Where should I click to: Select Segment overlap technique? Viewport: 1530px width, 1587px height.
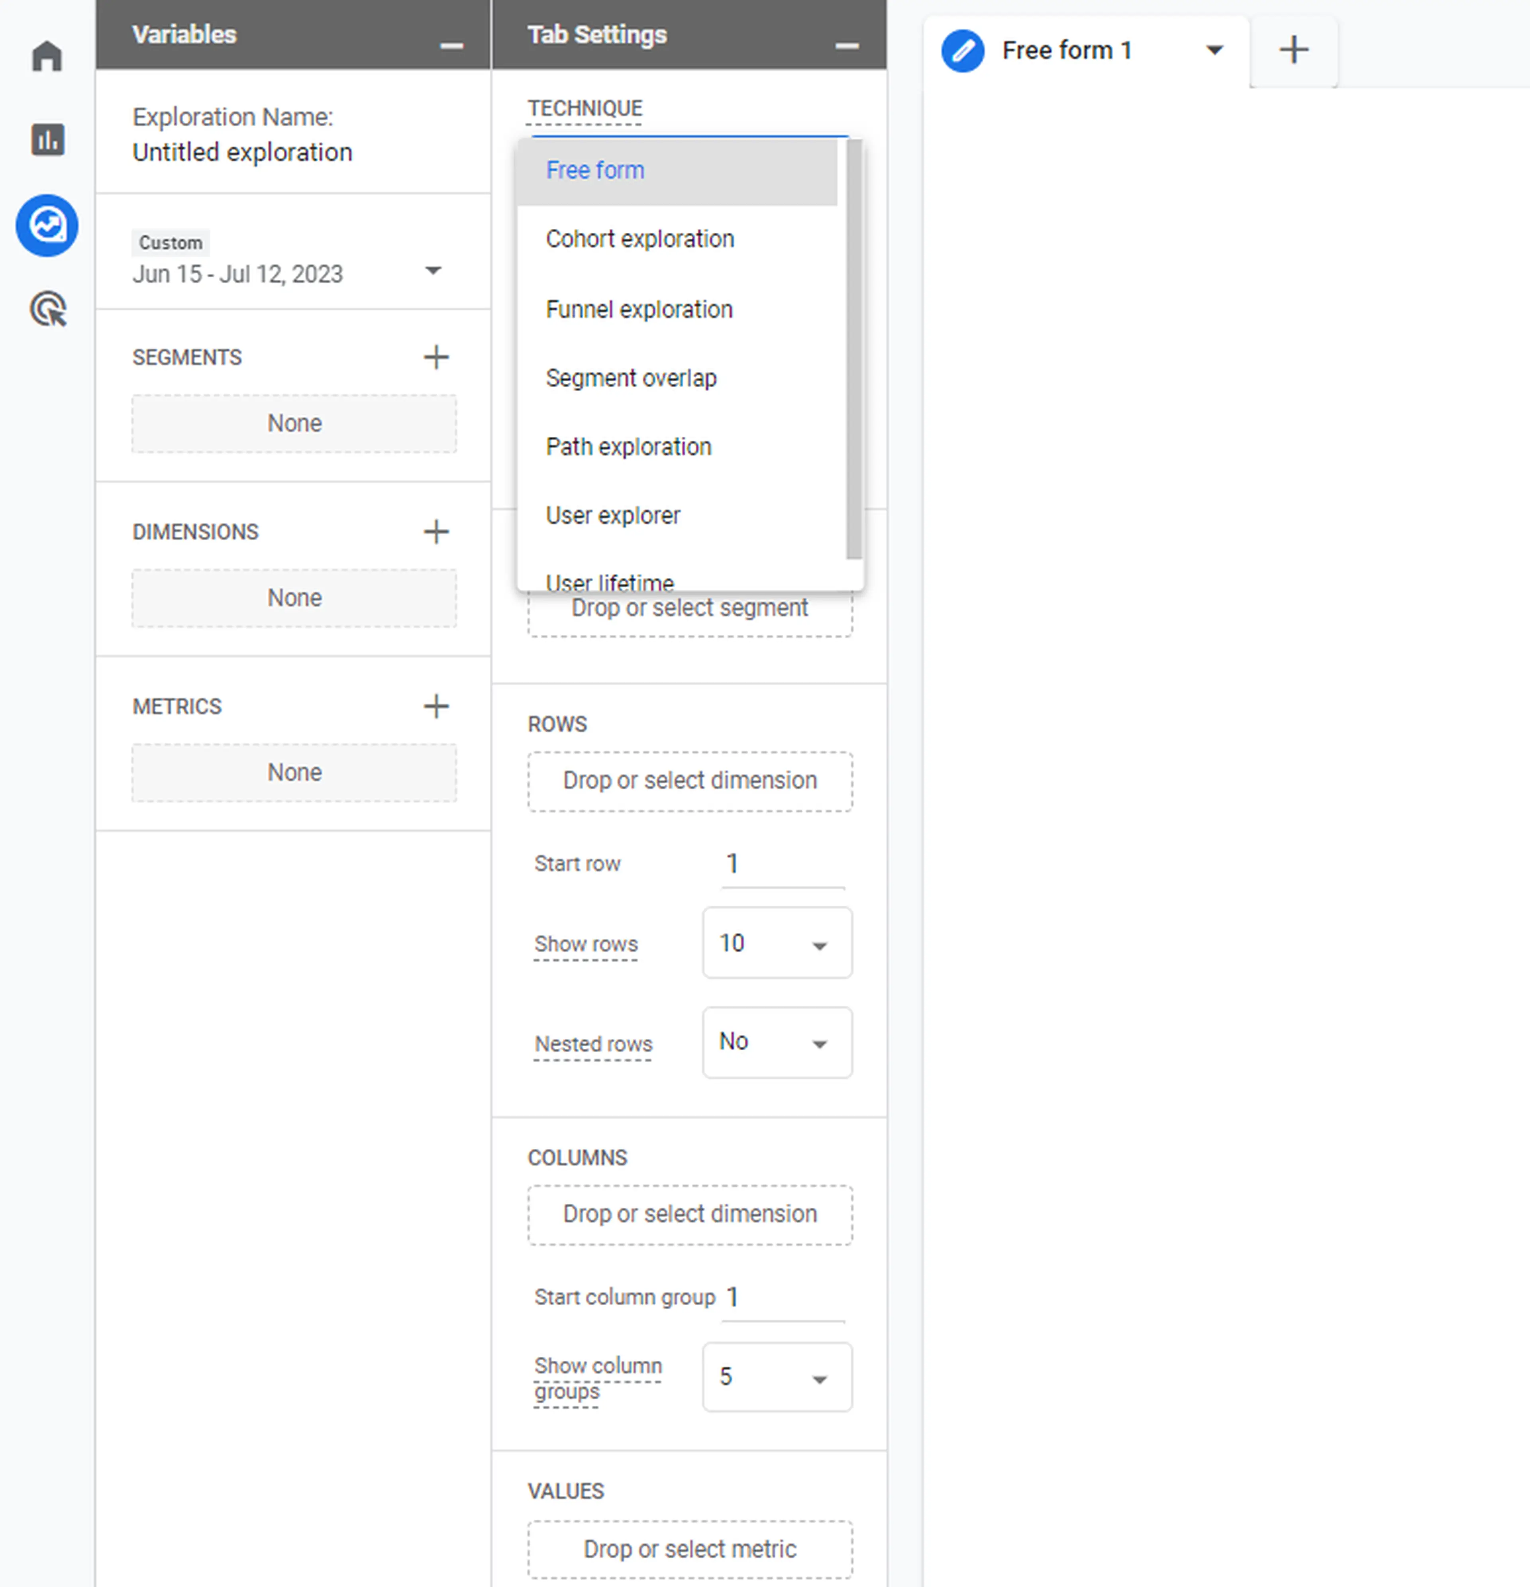(677, 378)
